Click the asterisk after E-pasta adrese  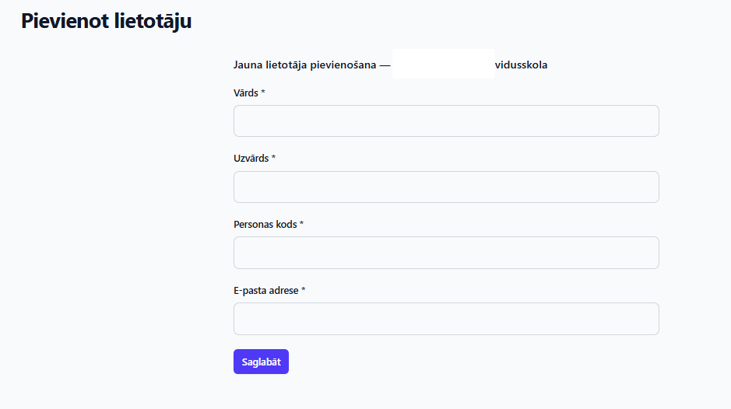point(304,290)
